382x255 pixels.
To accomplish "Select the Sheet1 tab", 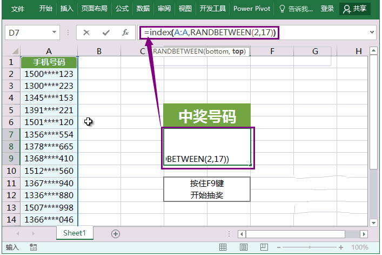I will (x=75, y=233).
